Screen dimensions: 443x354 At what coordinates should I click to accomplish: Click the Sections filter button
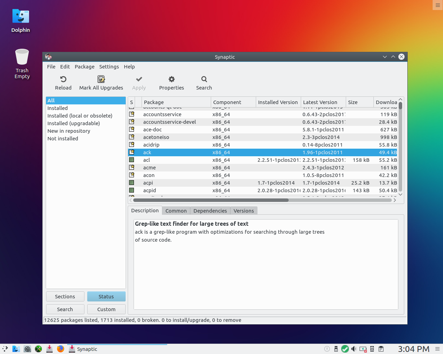(65, 296)
